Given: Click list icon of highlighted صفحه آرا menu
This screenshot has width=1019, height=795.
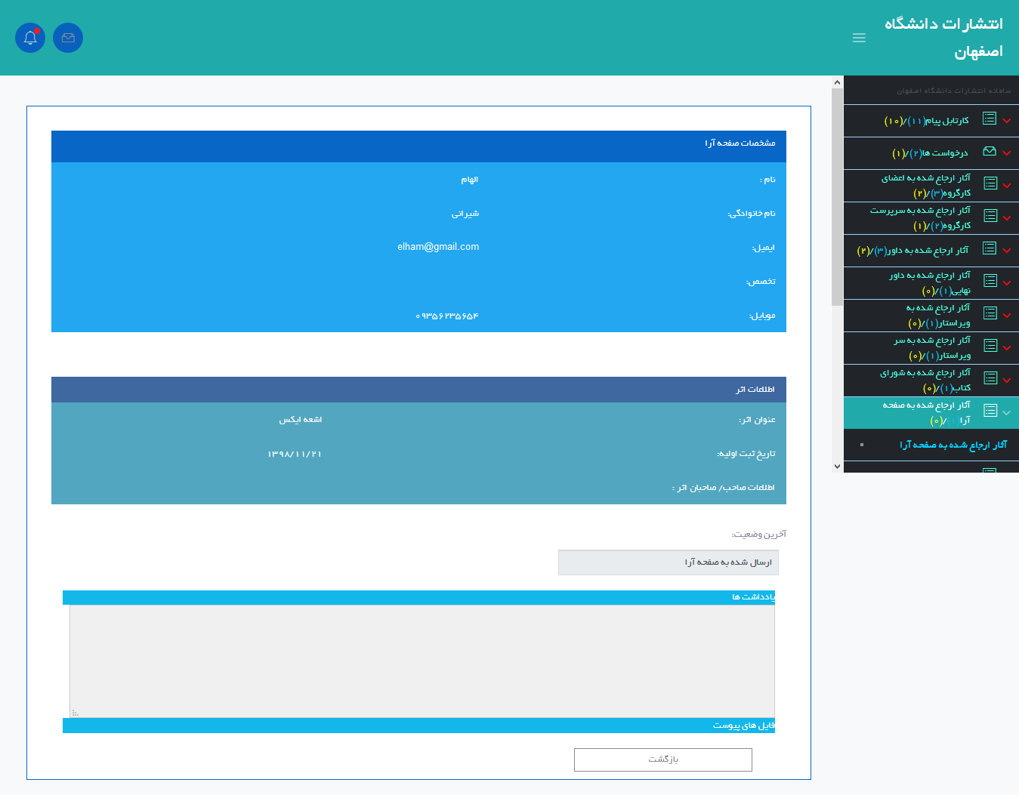Looking at the screenshot, I should click(x=990, y=411).
